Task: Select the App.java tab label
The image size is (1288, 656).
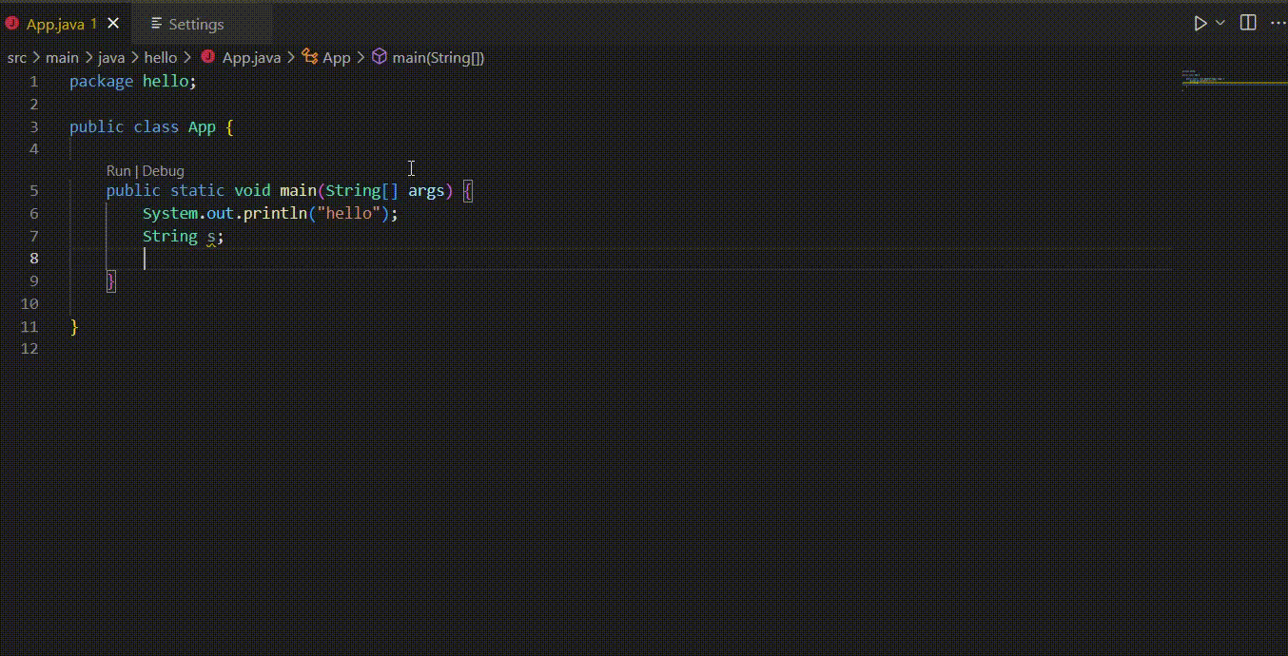Action: pos(55,24)
